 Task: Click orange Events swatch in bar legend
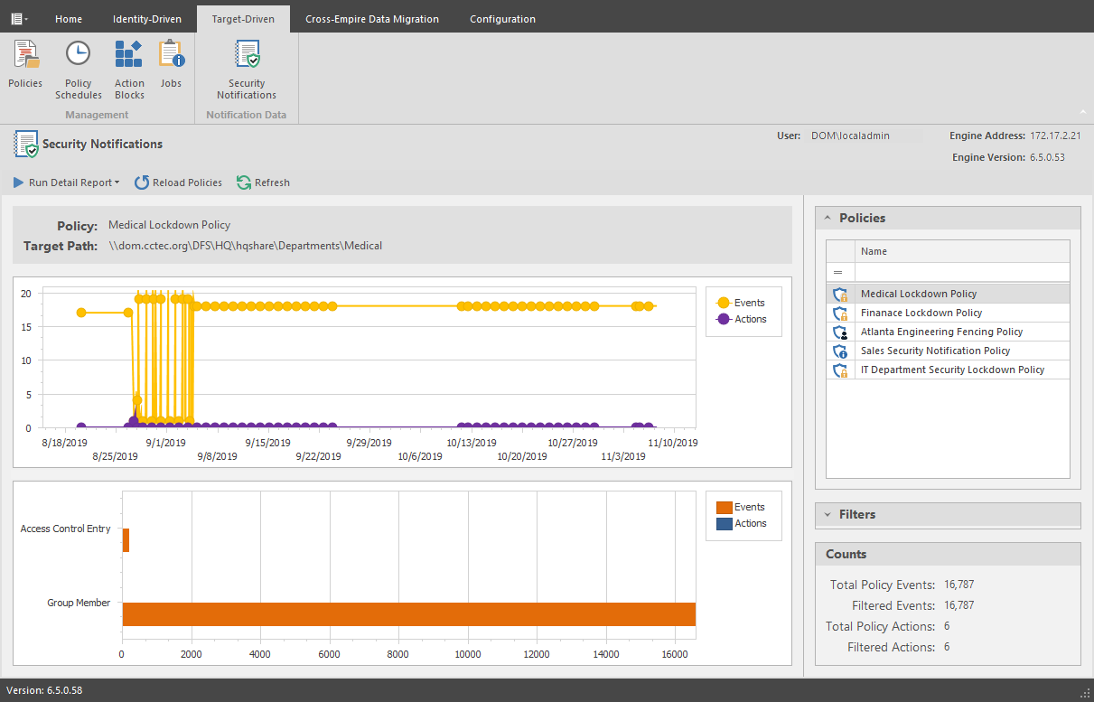(x=724, y=508)
